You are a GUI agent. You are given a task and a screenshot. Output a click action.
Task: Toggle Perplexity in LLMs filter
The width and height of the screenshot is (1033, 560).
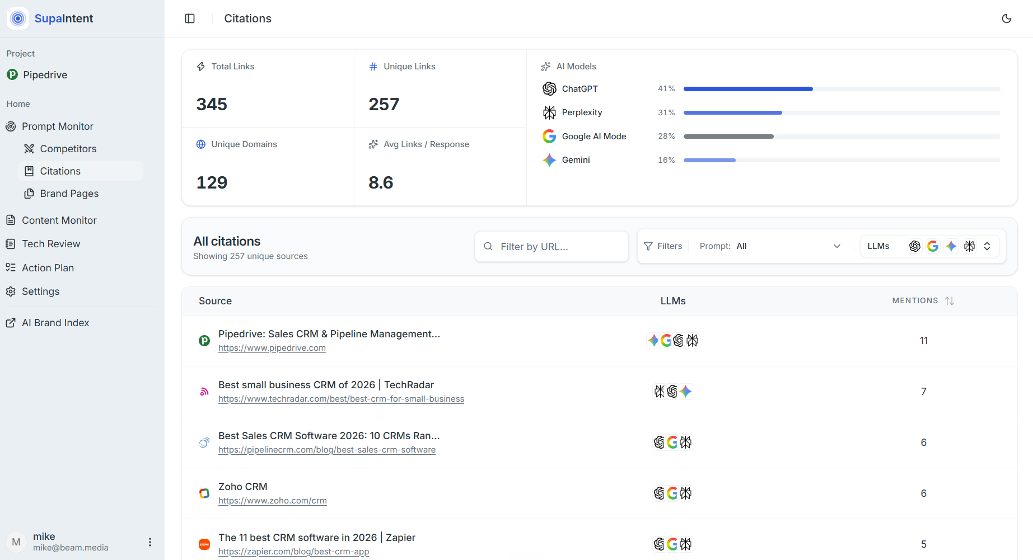pyautogui.click(x=970, y=246)
